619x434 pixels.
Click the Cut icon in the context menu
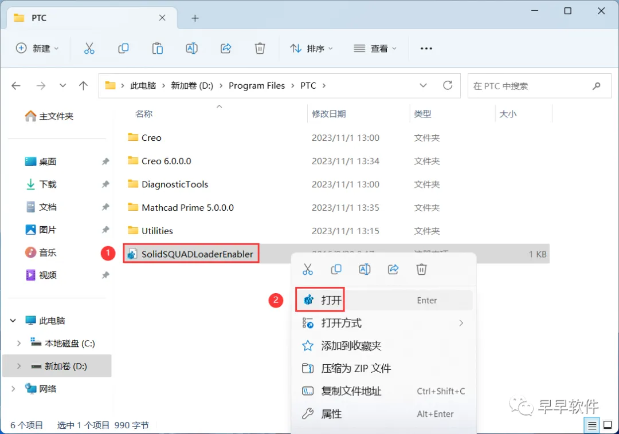[308, 270]
